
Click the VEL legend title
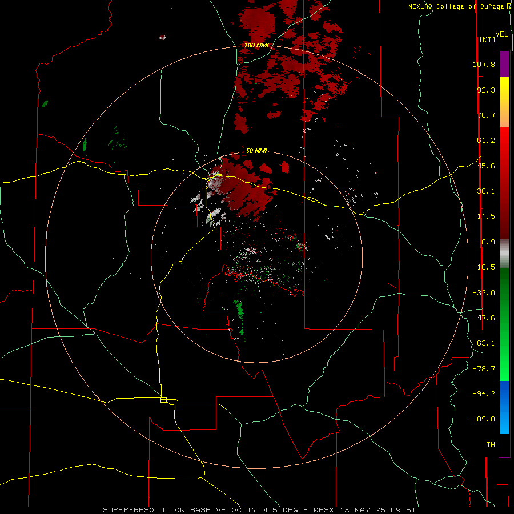click(x=501, y=34)
